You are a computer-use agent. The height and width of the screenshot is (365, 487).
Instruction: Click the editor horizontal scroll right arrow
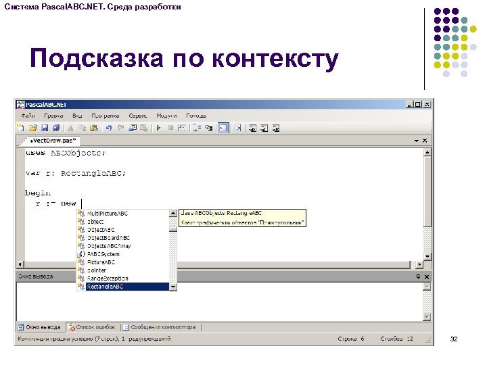click(x=419, y=264)
